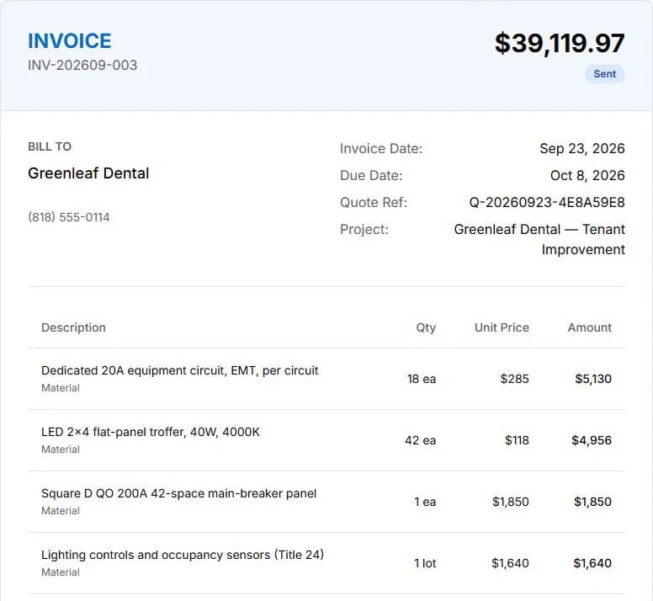This screenshot has height=601, width=653.
Task: Select the LED 2×4 flat-panel troffer description
Action: pyautogui.click(x=151, y=432)
